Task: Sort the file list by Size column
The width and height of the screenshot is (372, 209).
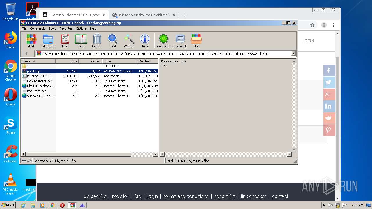Action: coord(67,61)
